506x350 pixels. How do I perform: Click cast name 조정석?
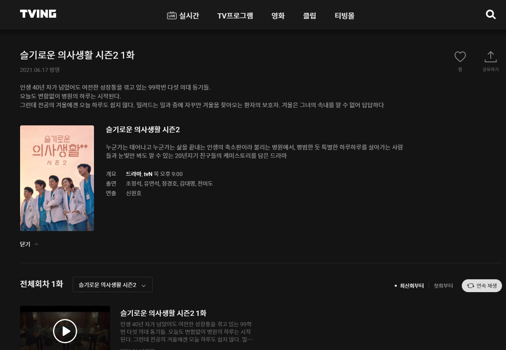[x=133, y=184]
